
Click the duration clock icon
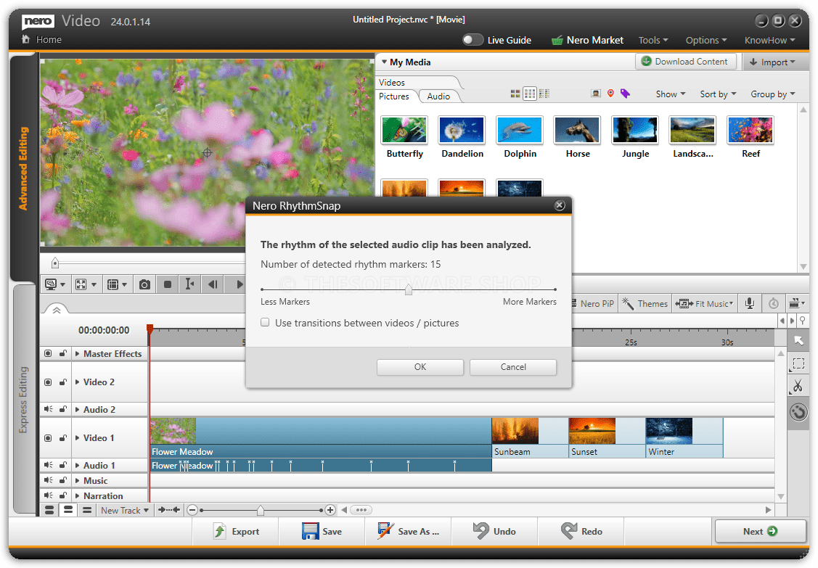coord(774,303)
